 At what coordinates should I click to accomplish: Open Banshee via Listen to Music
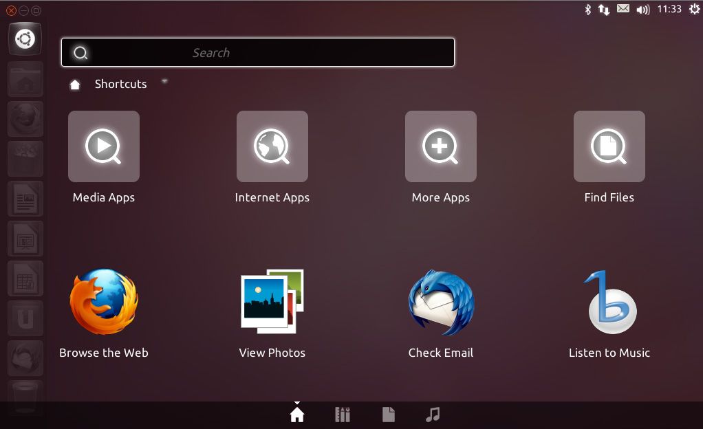click(609, 302)
